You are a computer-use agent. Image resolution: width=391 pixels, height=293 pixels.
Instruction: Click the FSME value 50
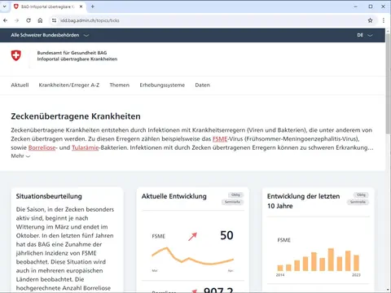click(226, 235)
